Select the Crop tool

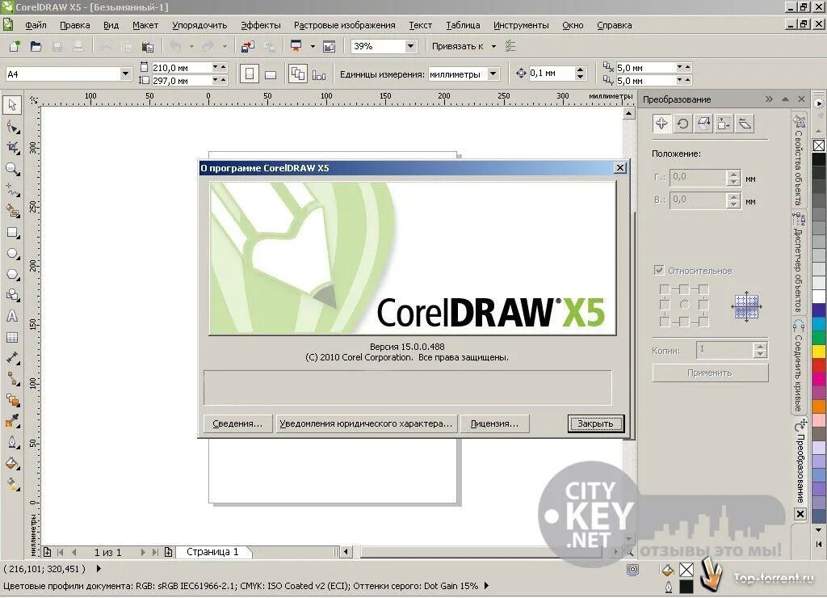coord(13,149)
